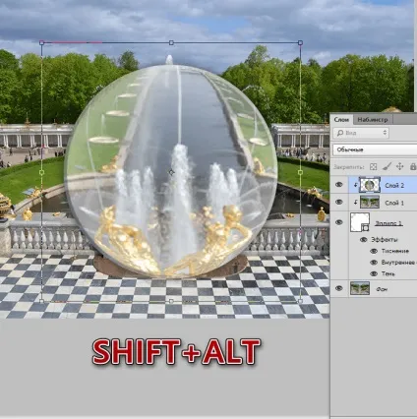Toggle all Эффекты visibility on Эллипс 1
417x419 pixels.
pyautogui.click(x=363, y=240)
